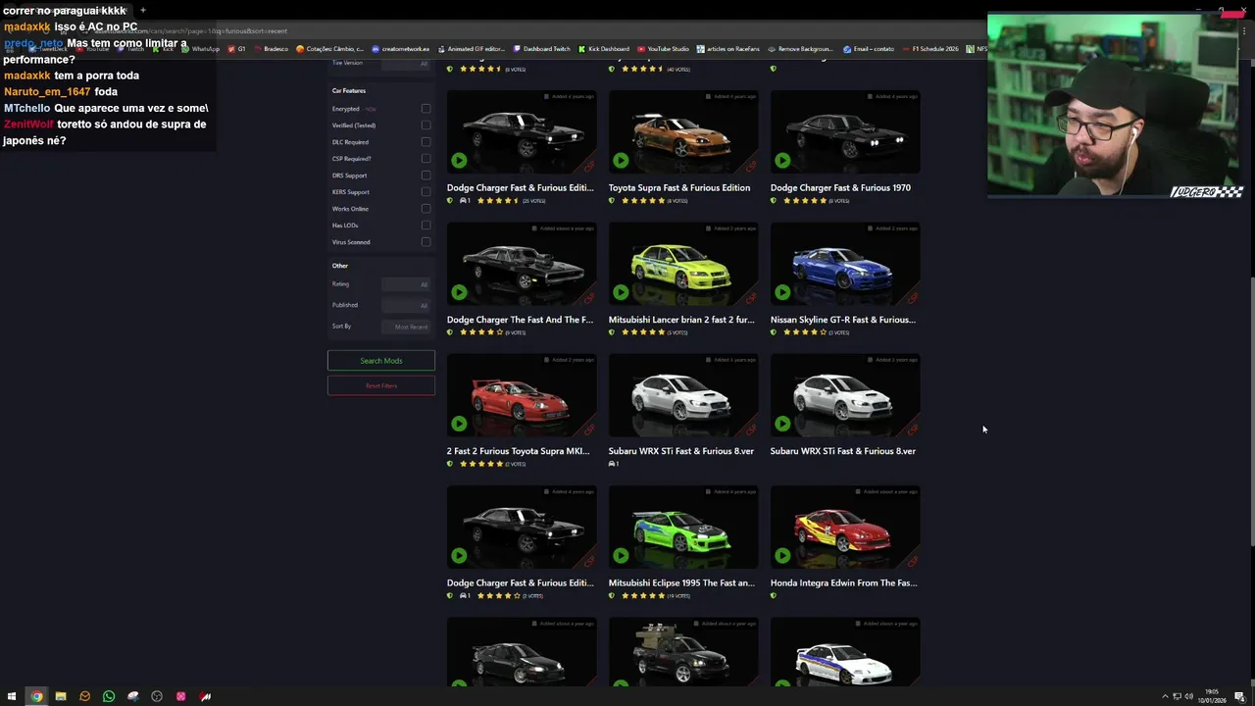Tick the DLC Required checkbox
The width and height of the screenshot is (1255, 706).
click(426, 142)
